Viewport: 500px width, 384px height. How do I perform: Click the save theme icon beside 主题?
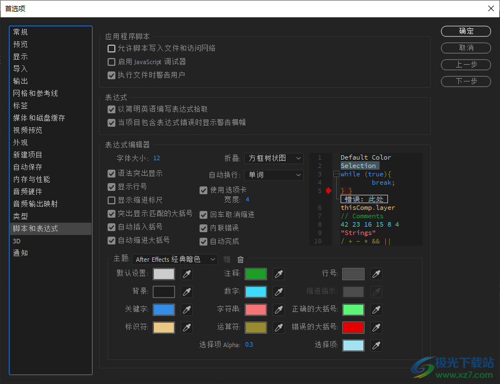(x=227, y=260)
